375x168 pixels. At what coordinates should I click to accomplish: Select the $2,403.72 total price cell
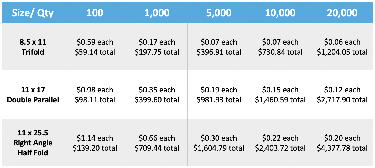(x=280, y=143)
